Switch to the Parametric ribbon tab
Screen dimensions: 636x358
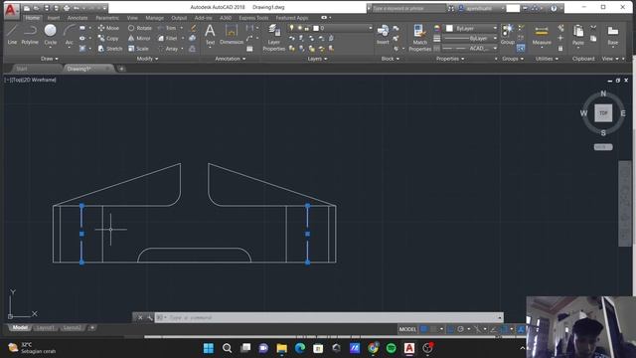[x=107, y=18]
